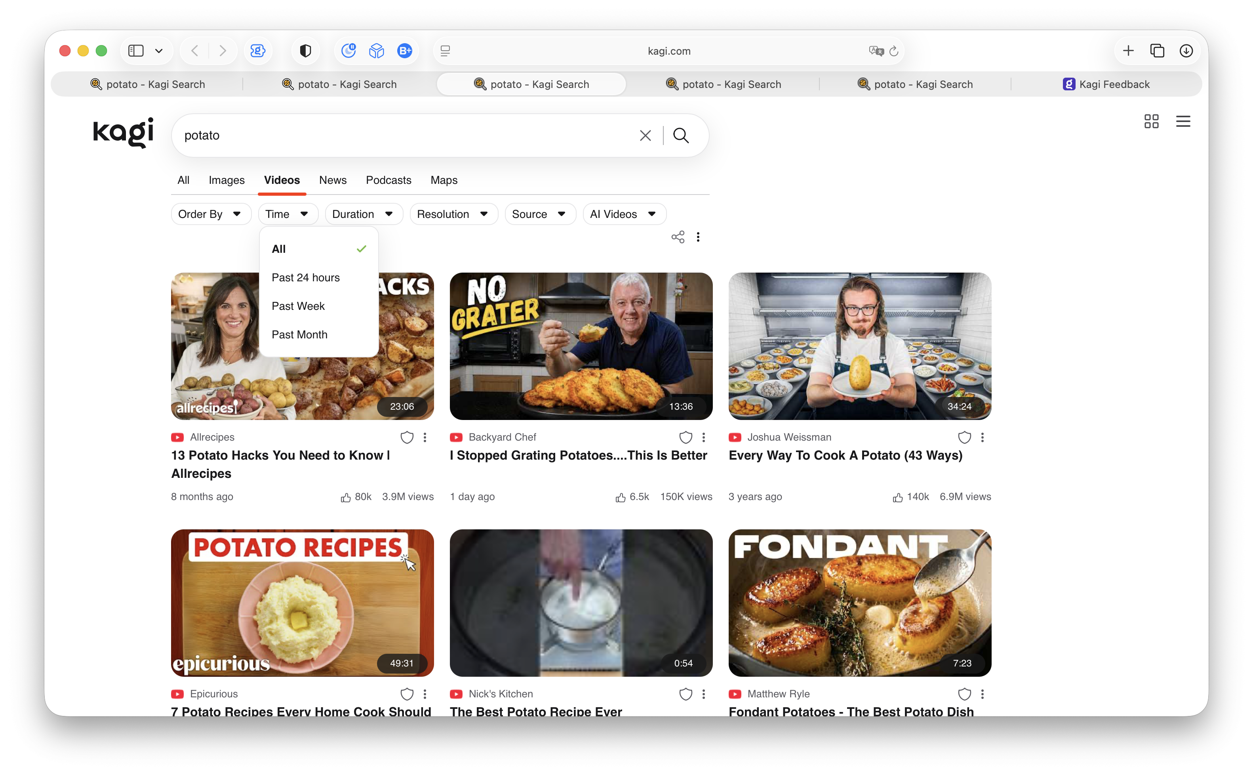Screen dimensions: 1253x775
Task: Click the kagi.com address field
Action: (x=669, y=51)
